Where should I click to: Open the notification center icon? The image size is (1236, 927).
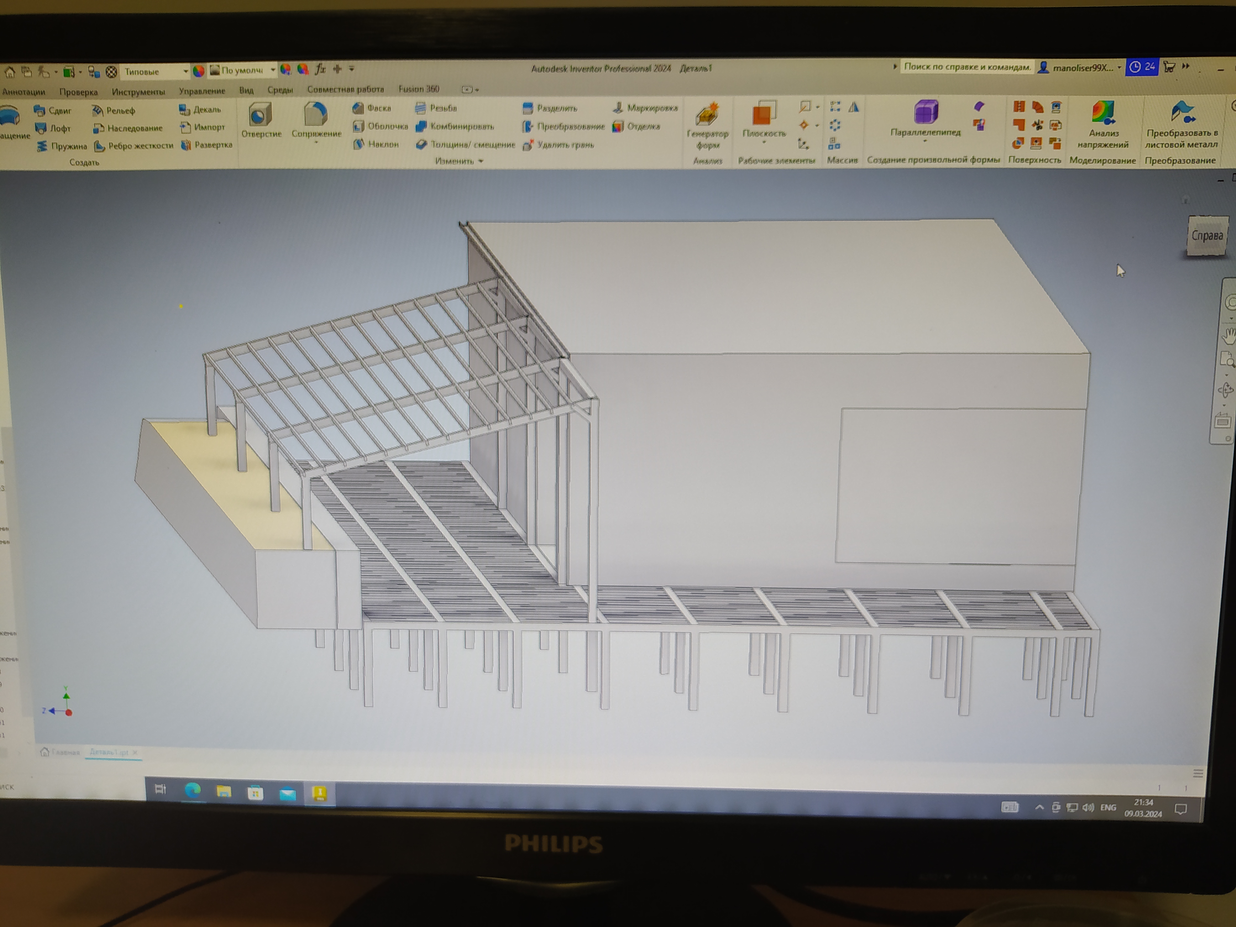coord(1181,809)
